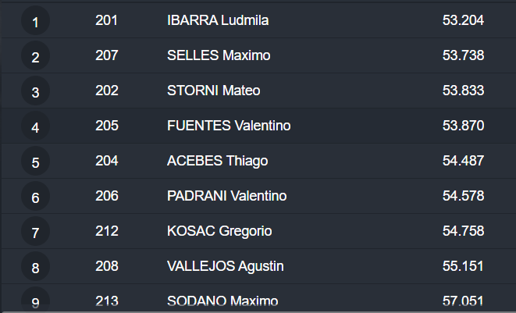
Task: Select racer name SELLES Maximo
Action: click(x=218, y=55)
